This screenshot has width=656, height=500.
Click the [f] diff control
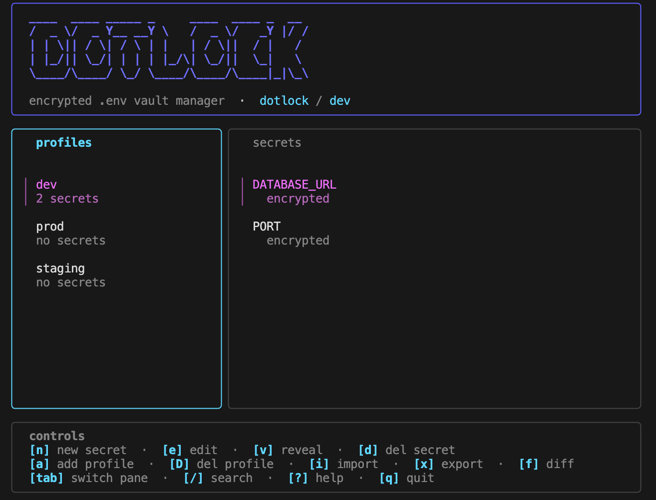(547, 464)
